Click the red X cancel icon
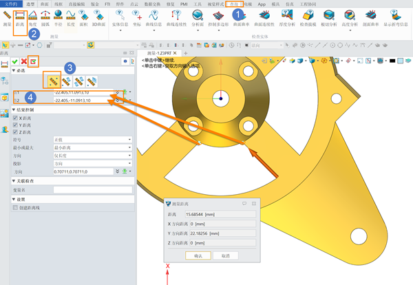The height and width of the screenshot is (285, 413). pyautogui.click(x=24, y=61)
